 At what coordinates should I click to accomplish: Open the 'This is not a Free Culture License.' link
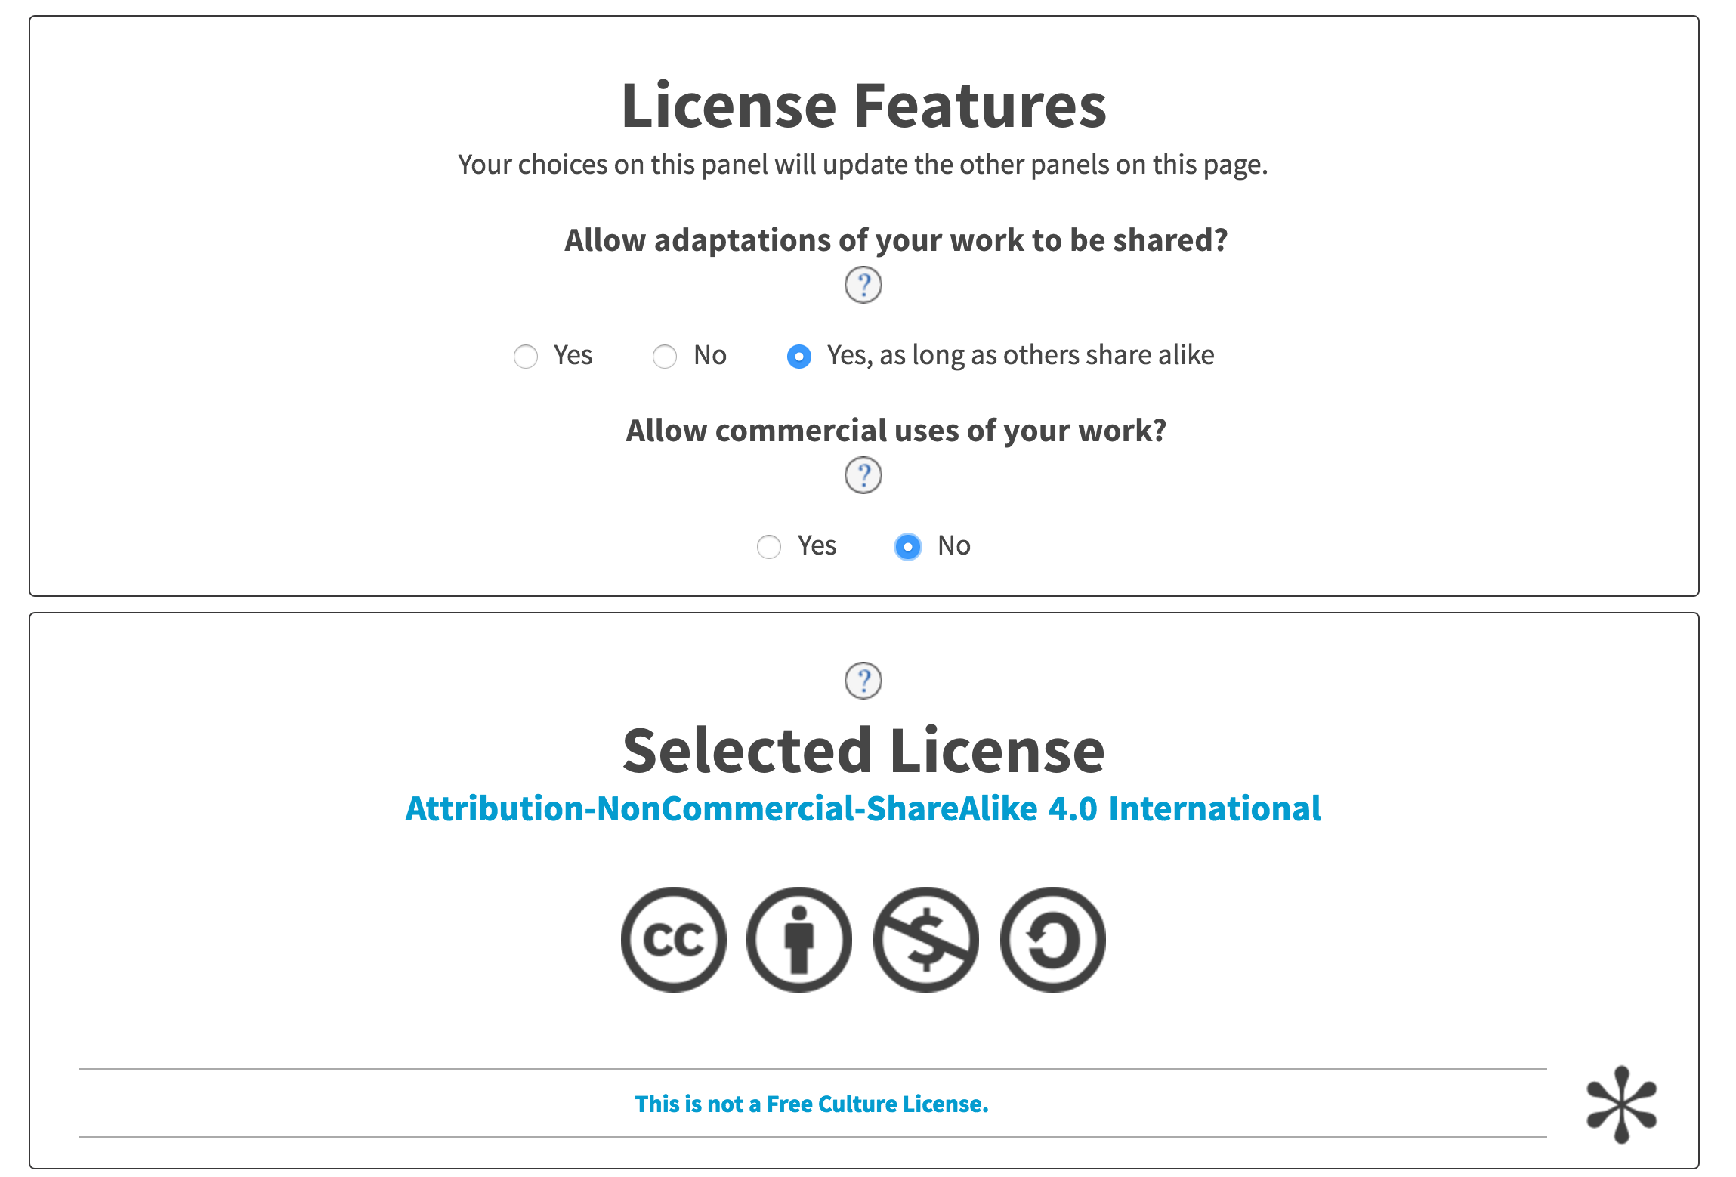[x=812, y=1104]
